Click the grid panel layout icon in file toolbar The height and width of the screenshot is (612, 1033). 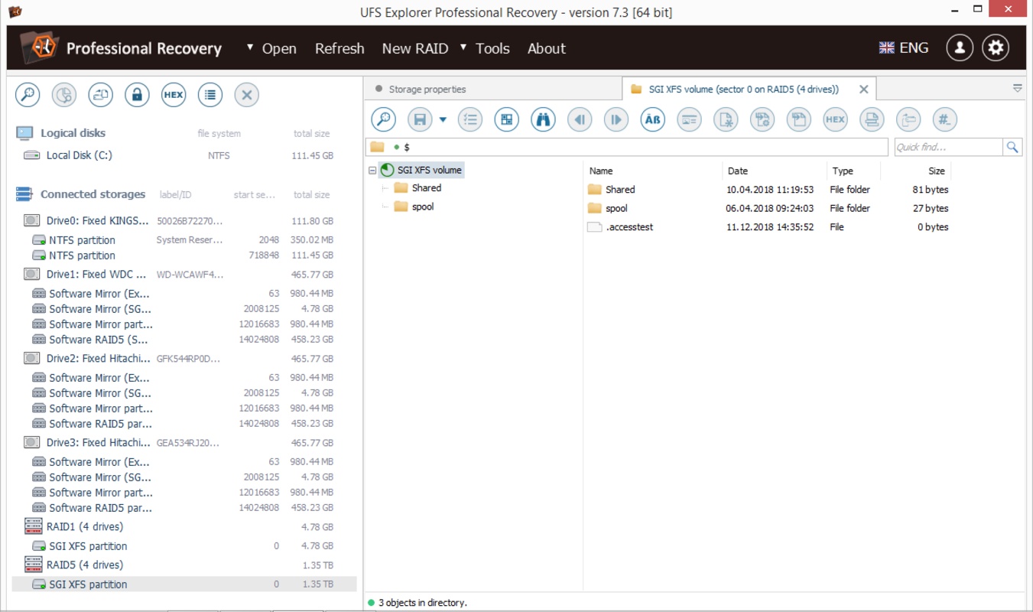[506, 119]
